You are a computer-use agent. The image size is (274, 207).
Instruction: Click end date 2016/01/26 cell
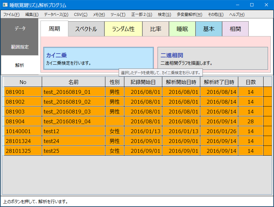coord(219,131)
